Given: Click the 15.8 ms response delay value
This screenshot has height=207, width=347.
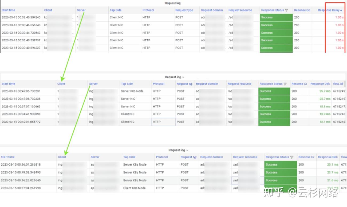Looking at the screenshot, I should click(x=325, y=106).
